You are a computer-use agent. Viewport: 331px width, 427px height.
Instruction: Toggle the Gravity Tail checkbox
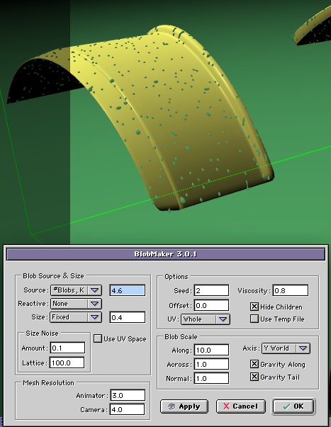pyautogui.click(x=254, y=377)
